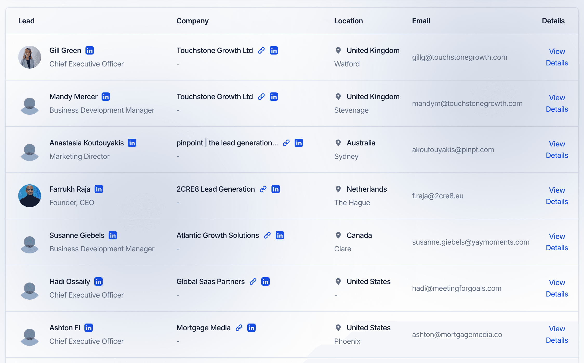Click Susanne Giebels' LinkedIn profile icon
584x363 pixels.
pos(113,235)
